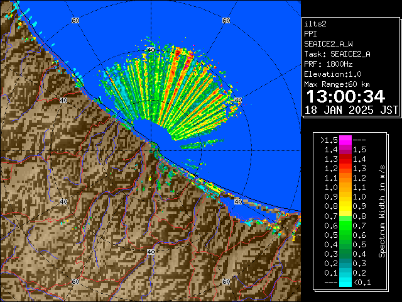Screen dimensions: 402x302
Task: Click the 'Elevation:1.0' readout
Action: 333,74
